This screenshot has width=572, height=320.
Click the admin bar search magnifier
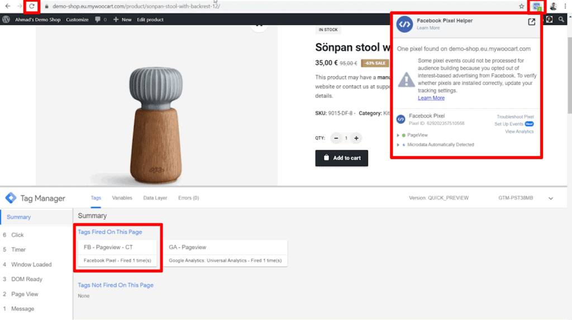tap(561, 20)
